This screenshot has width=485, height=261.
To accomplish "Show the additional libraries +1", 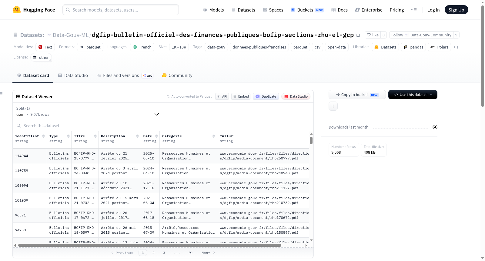I will coord(456,47).
